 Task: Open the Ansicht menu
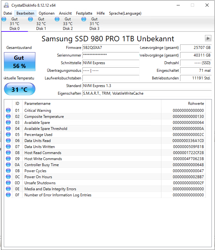pos(65,13)
